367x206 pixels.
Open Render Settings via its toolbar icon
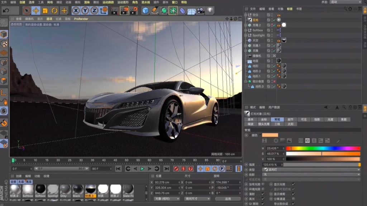[x=134, y=11]
